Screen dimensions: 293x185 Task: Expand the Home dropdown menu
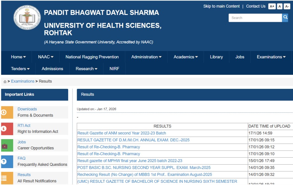point(18,57)
